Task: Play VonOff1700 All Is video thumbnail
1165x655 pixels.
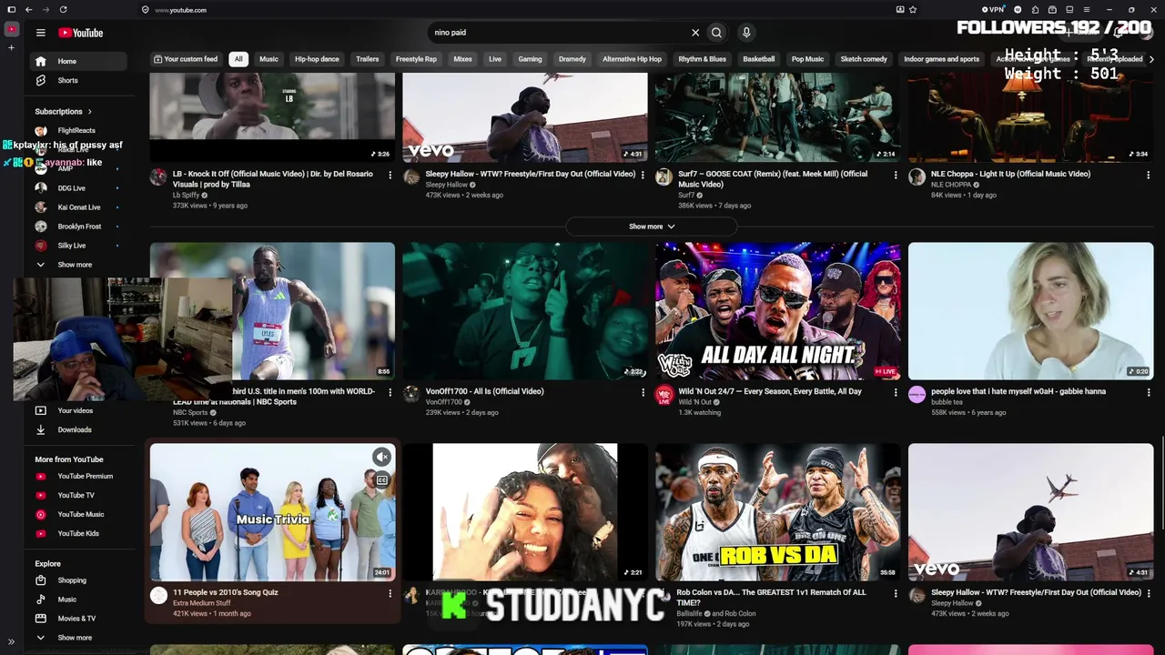Action: tap(525, 311)
